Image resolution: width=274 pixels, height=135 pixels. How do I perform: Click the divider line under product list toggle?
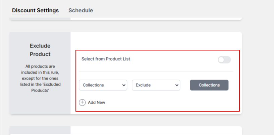[x=156, y=71]
